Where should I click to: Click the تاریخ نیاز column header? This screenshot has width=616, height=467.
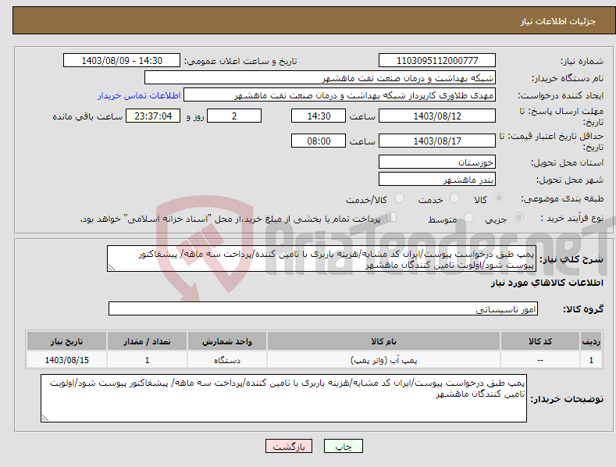coord(67,341)
